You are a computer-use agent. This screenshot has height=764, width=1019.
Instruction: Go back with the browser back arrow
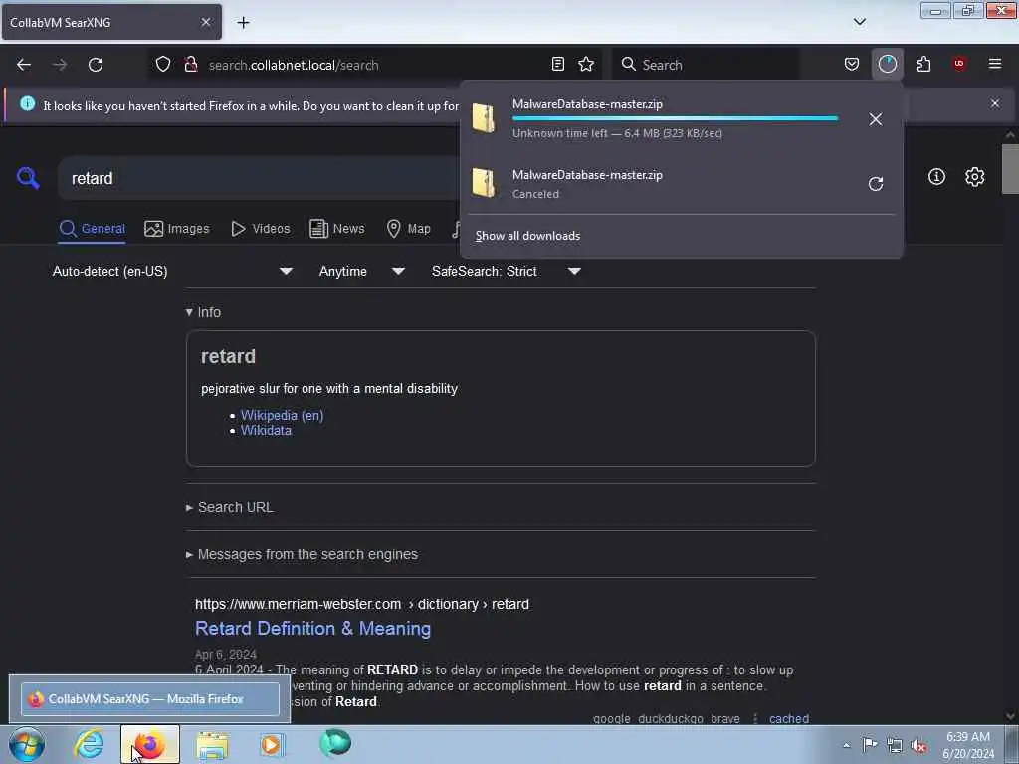pyautogui.click(x=24, y=65)
